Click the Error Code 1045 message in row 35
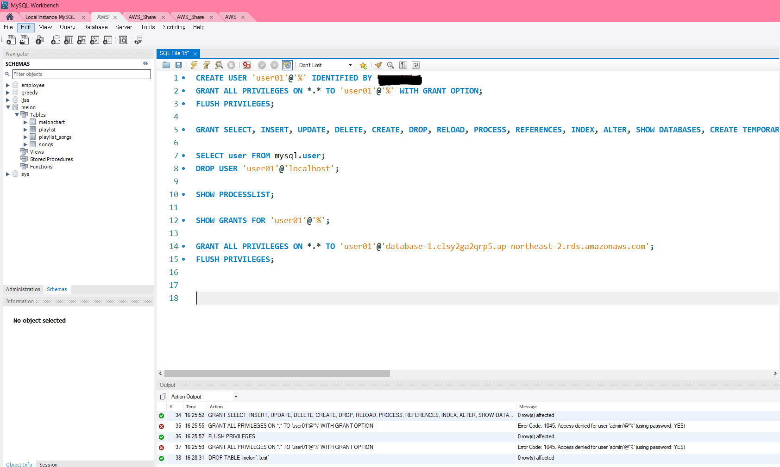This screenshot has width=780, height=467. point(601,426)
